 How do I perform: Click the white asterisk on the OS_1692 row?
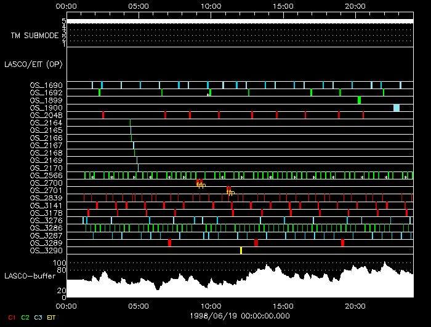coord(208,95)
